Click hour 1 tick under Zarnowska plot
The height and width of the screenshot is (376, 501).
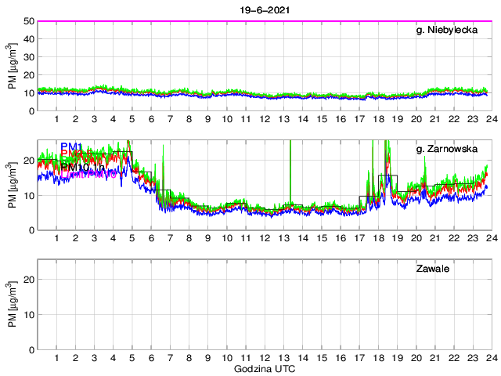click(56, 238)
